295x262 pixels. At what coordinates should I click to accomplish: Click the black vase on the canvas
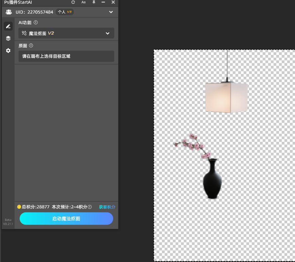coord(212,182)
